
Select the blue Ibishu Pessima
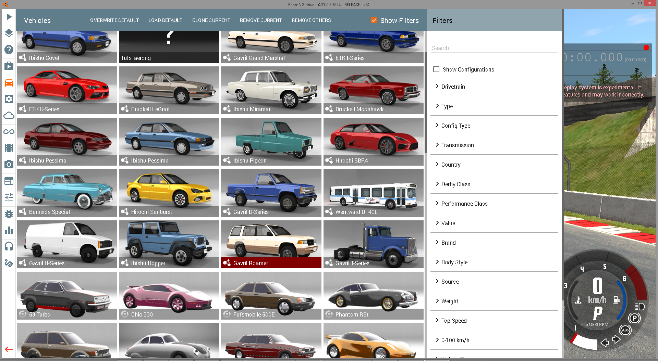169,142
